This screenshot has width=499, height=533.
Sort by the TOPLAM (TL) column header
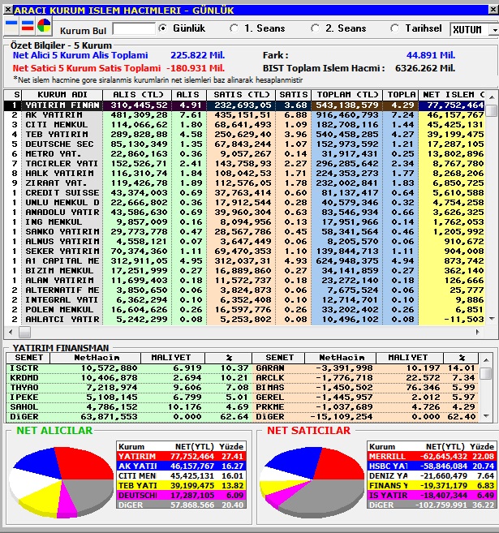pyautogui.click(x=347, y=94)
